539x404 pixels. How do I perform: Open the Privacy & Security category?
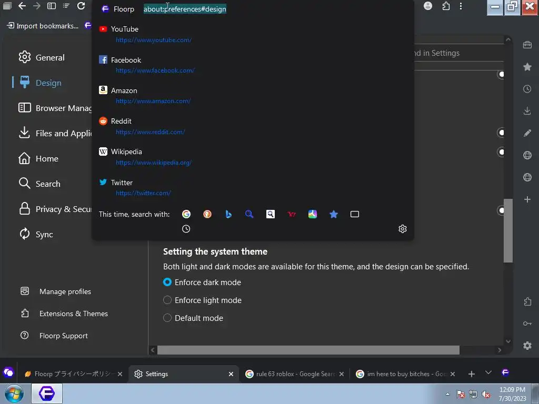[x=55, y=209]
